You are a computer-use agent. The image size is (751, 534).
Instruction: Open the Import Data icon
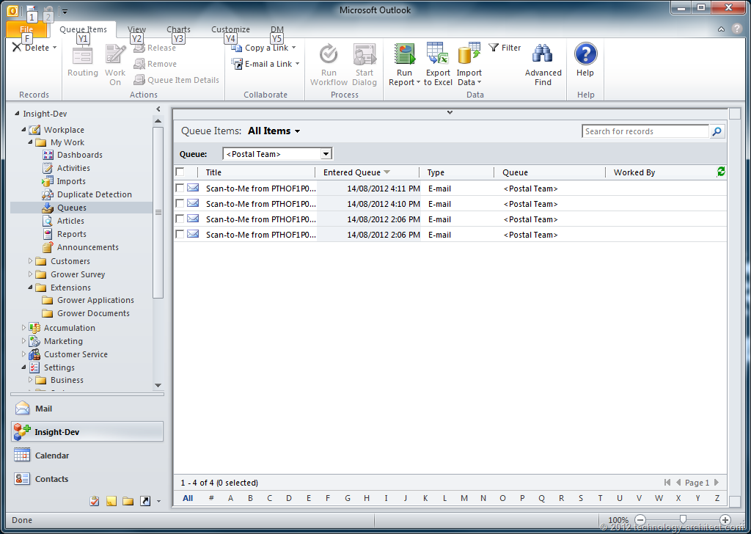click(469, 54)
